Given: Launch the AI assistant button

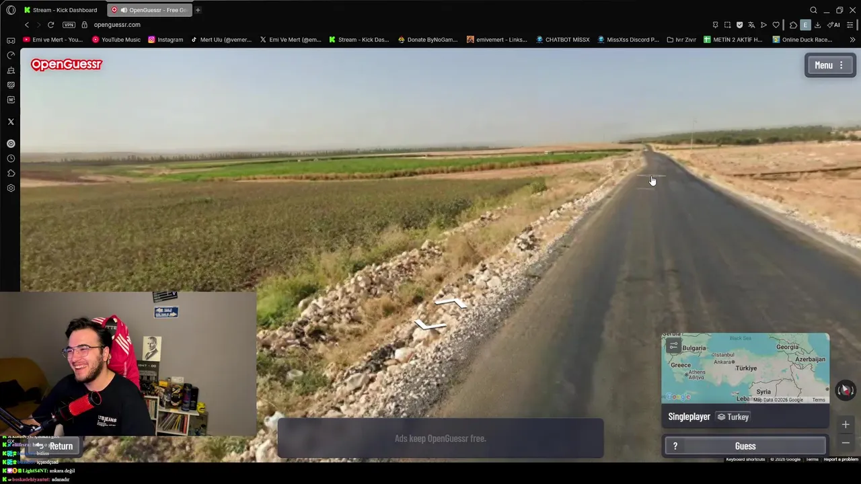Looking at the screenshot, I should click(x=834, y=25).
